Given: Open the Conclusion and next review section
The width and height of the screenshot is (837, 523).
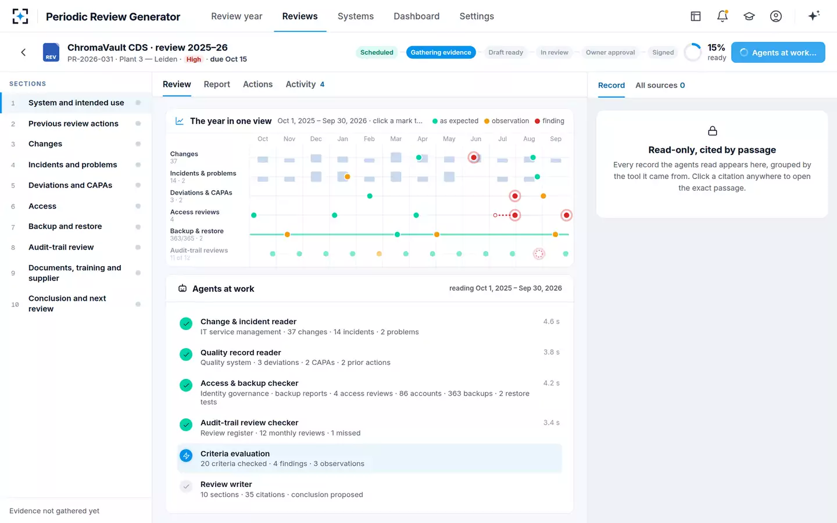Looking at the screenshot, I should 76,303.
